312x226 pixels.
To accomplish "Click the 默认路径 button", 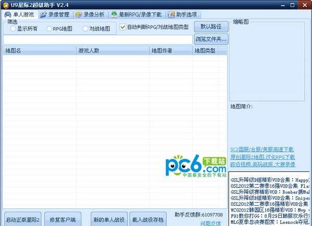I will [211, 26].
